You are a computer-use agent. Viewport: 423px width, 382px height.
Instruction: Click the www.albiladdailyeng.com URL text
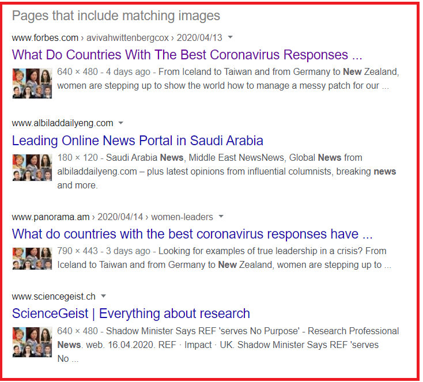pos(62,123)
